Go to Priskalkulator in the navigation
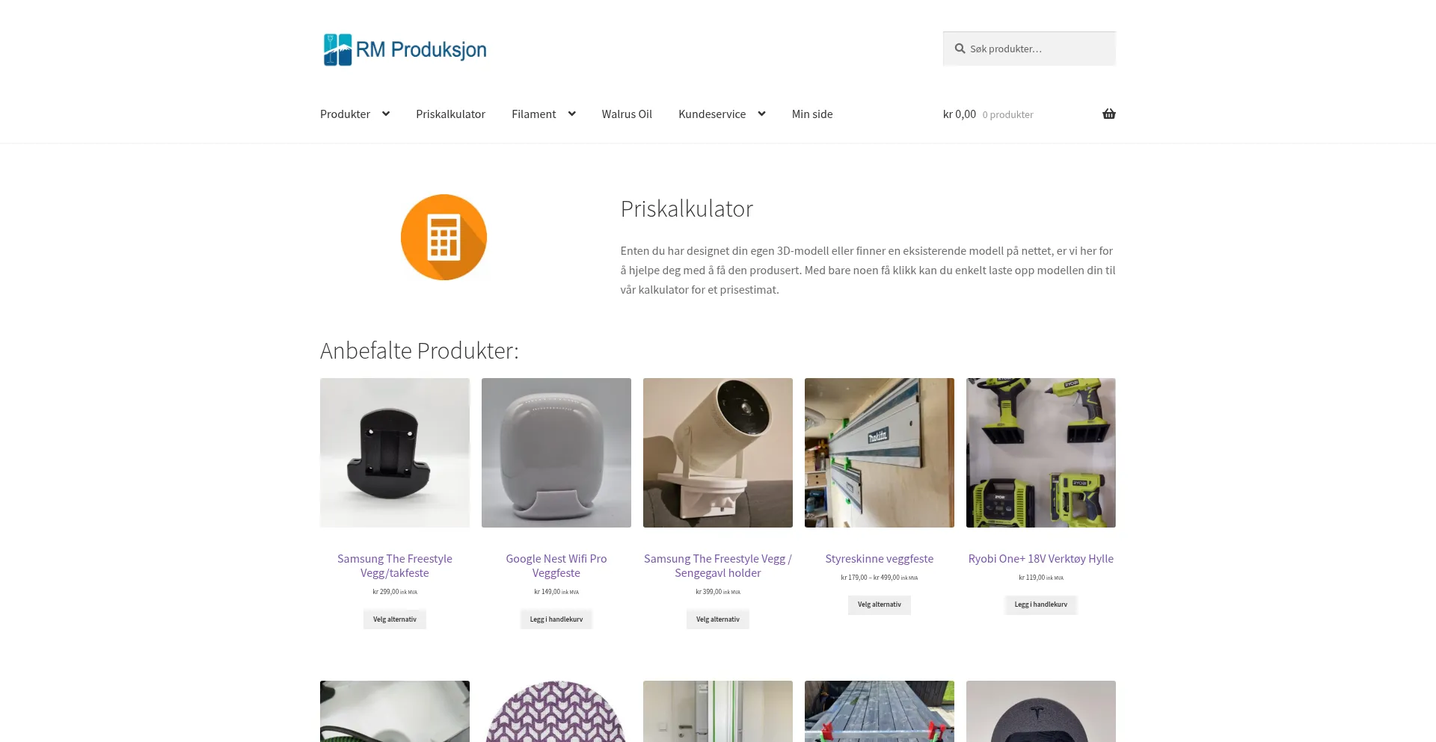 pos(450,114)
